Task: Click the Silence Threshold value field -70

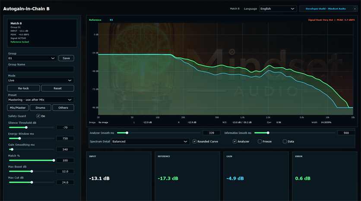Action: pyautogui.click(x=65, y=127)
